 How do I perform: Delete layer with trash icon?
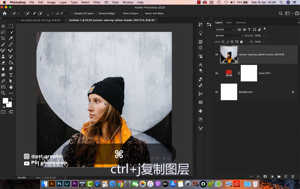click(292, 176)
